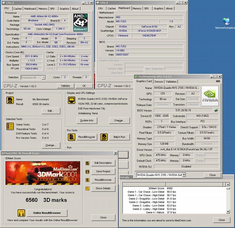Click Close button in GPU-Z window

coord(212,175)
